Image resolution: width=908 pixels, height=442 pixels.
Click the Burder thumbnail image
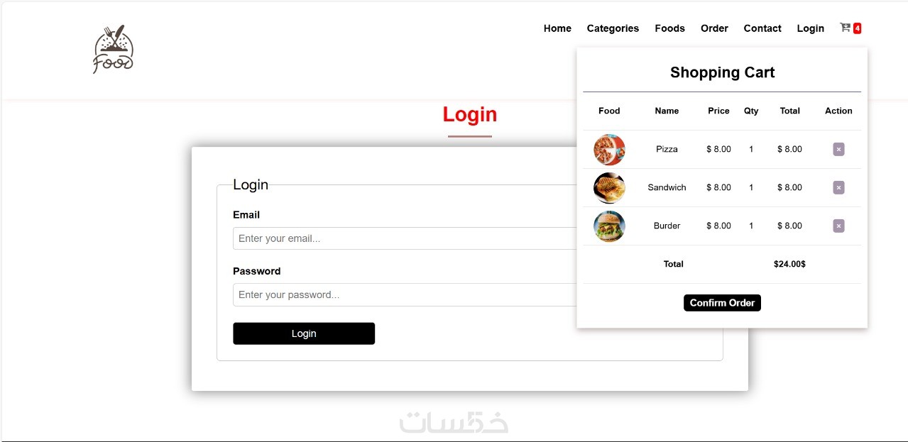pos(609,226)
